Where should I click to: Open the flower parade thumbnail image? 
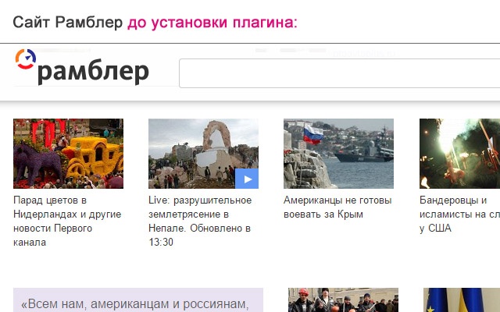tap(68, 154)
